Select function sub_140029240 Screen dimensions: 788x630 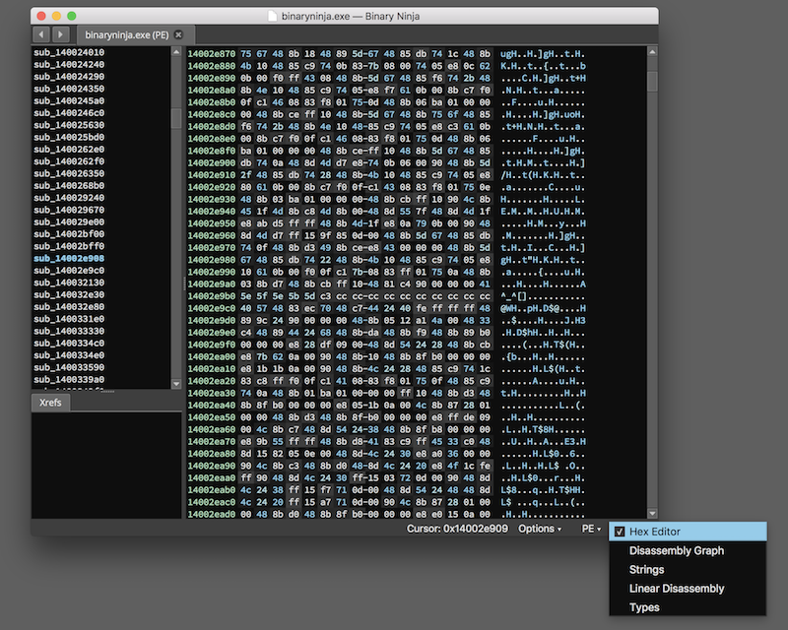tap(69, 198)
